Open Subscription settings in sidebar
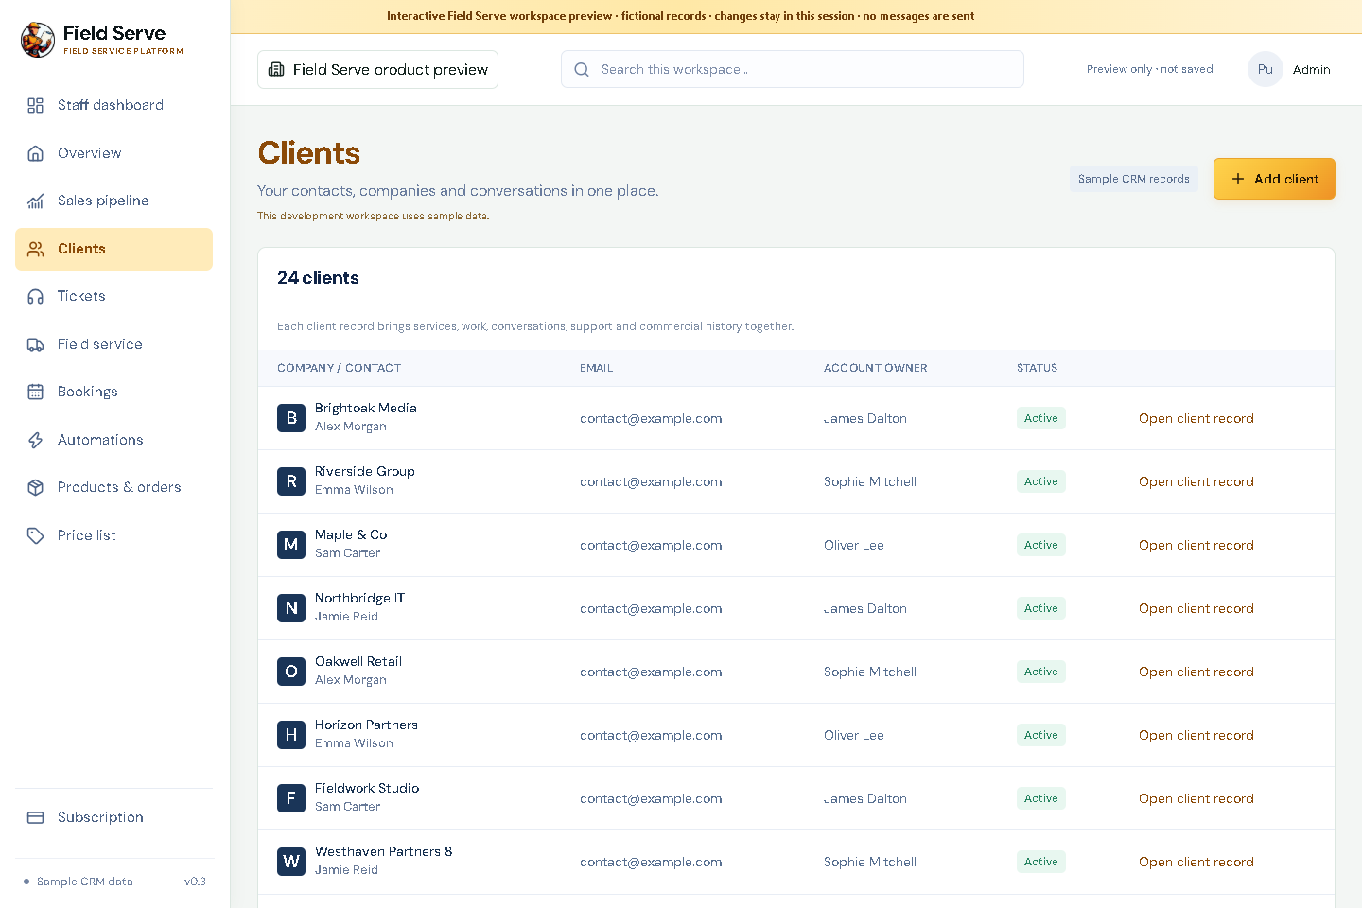The image size is (1362, 908). [113, 817]
